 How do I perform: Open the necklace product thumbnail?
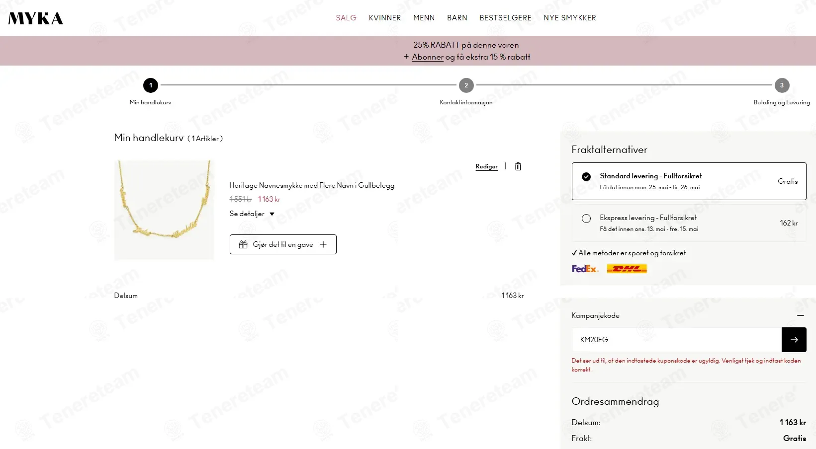164,210
